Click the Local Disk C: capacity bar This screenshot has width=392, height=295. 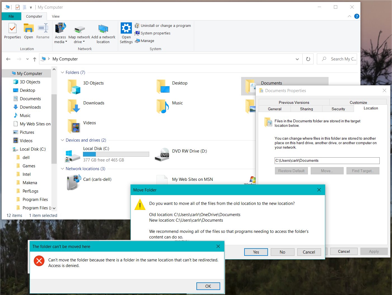point(116,154)
